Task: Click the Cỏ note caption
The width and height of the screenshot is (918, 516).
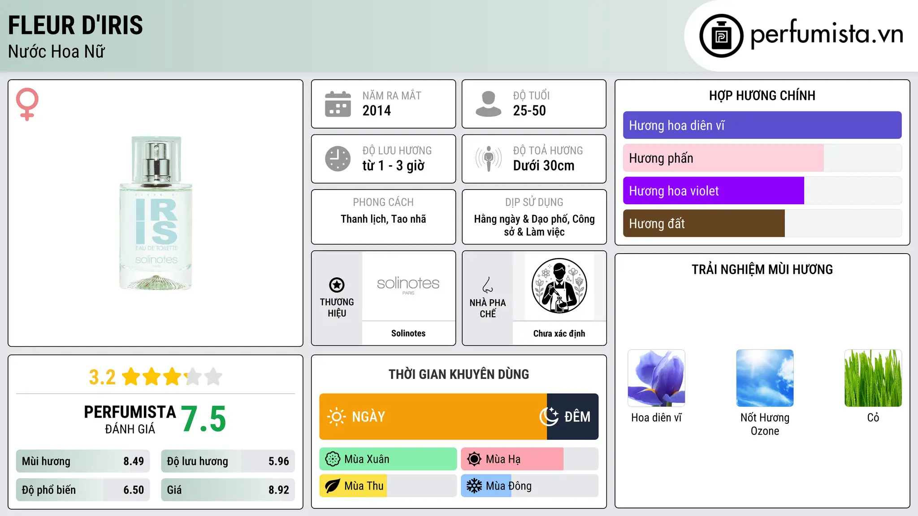Action: tap(873, 417)
